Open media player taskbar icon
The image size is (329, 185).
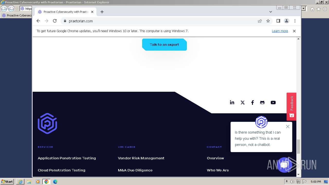[x=38, y=182]
